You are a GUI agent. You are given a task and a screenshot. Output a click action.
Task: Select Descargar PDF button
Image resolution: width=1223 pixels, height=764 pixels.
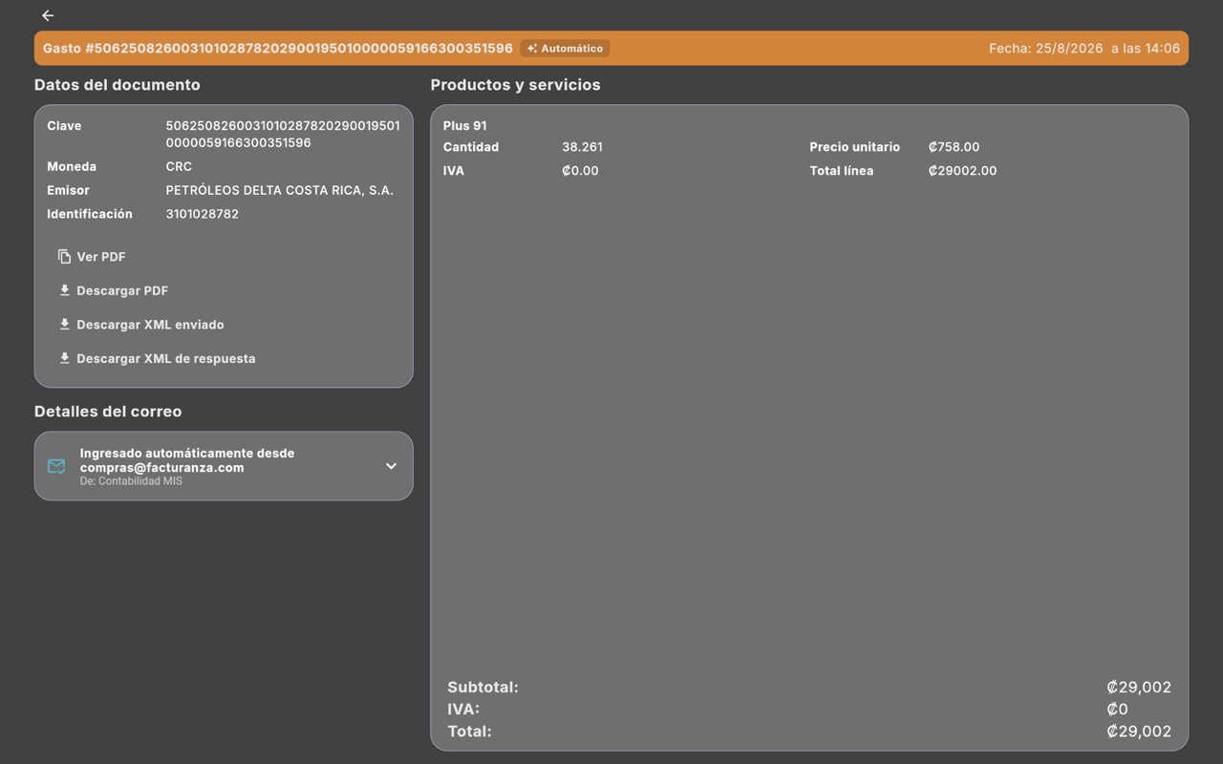pyautogui.click(x=113, y=290)
